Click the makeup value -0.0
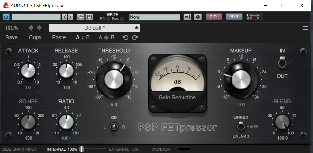The image size is (313, 153). click(x=240, y=105)
